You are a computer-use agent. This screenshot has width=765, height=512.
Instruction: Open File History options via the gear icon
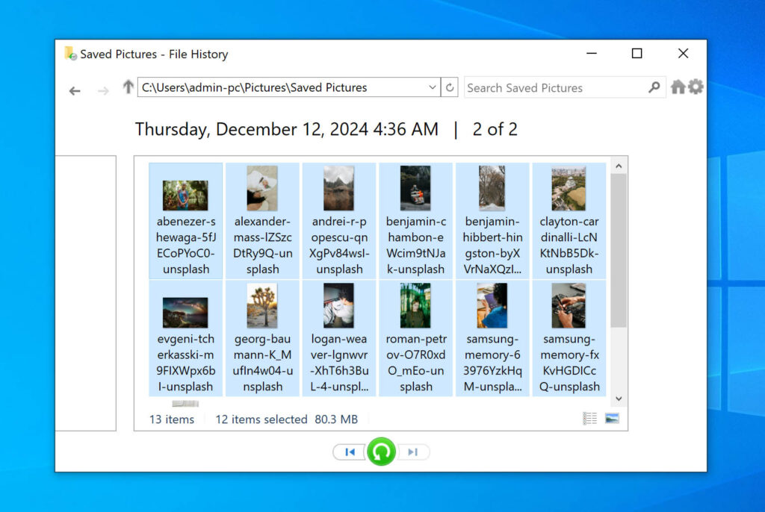coord(696,87)
